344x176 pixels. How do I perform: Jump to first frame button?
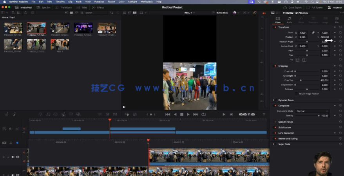[x=168, y=114]
